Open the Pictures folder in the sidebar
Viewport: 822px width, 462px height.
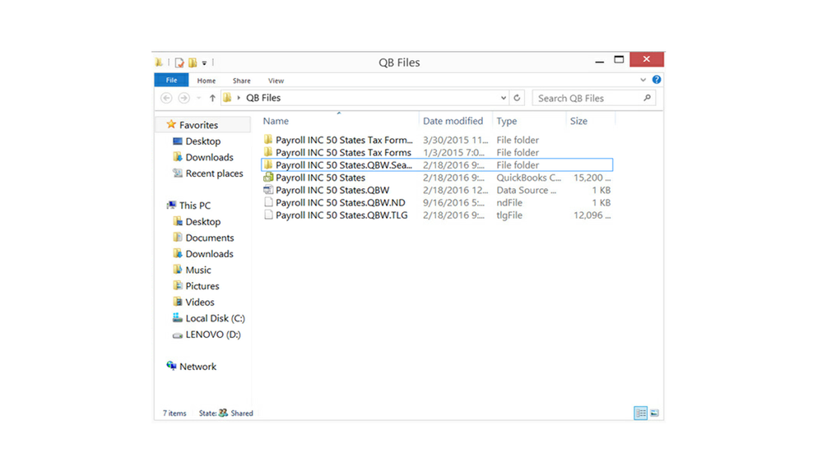click(202, 286)
